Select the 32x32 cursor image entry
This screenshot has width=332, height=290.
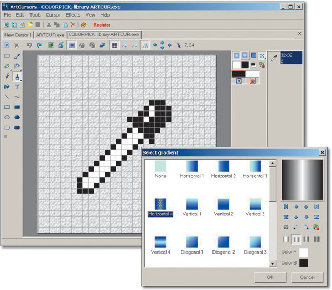(291, 57)
